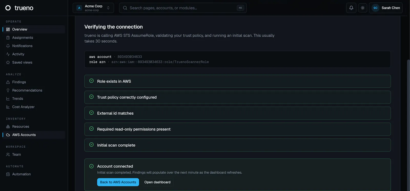Click the Notifications sidebar bell icon
The width and height of the screenshot is (410, 191).
point(8,46)
